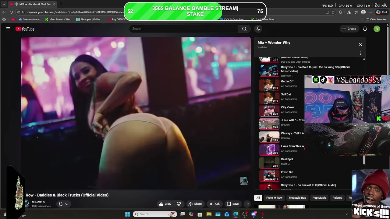Show hidden system tray icons chevron

coord(347,214)
